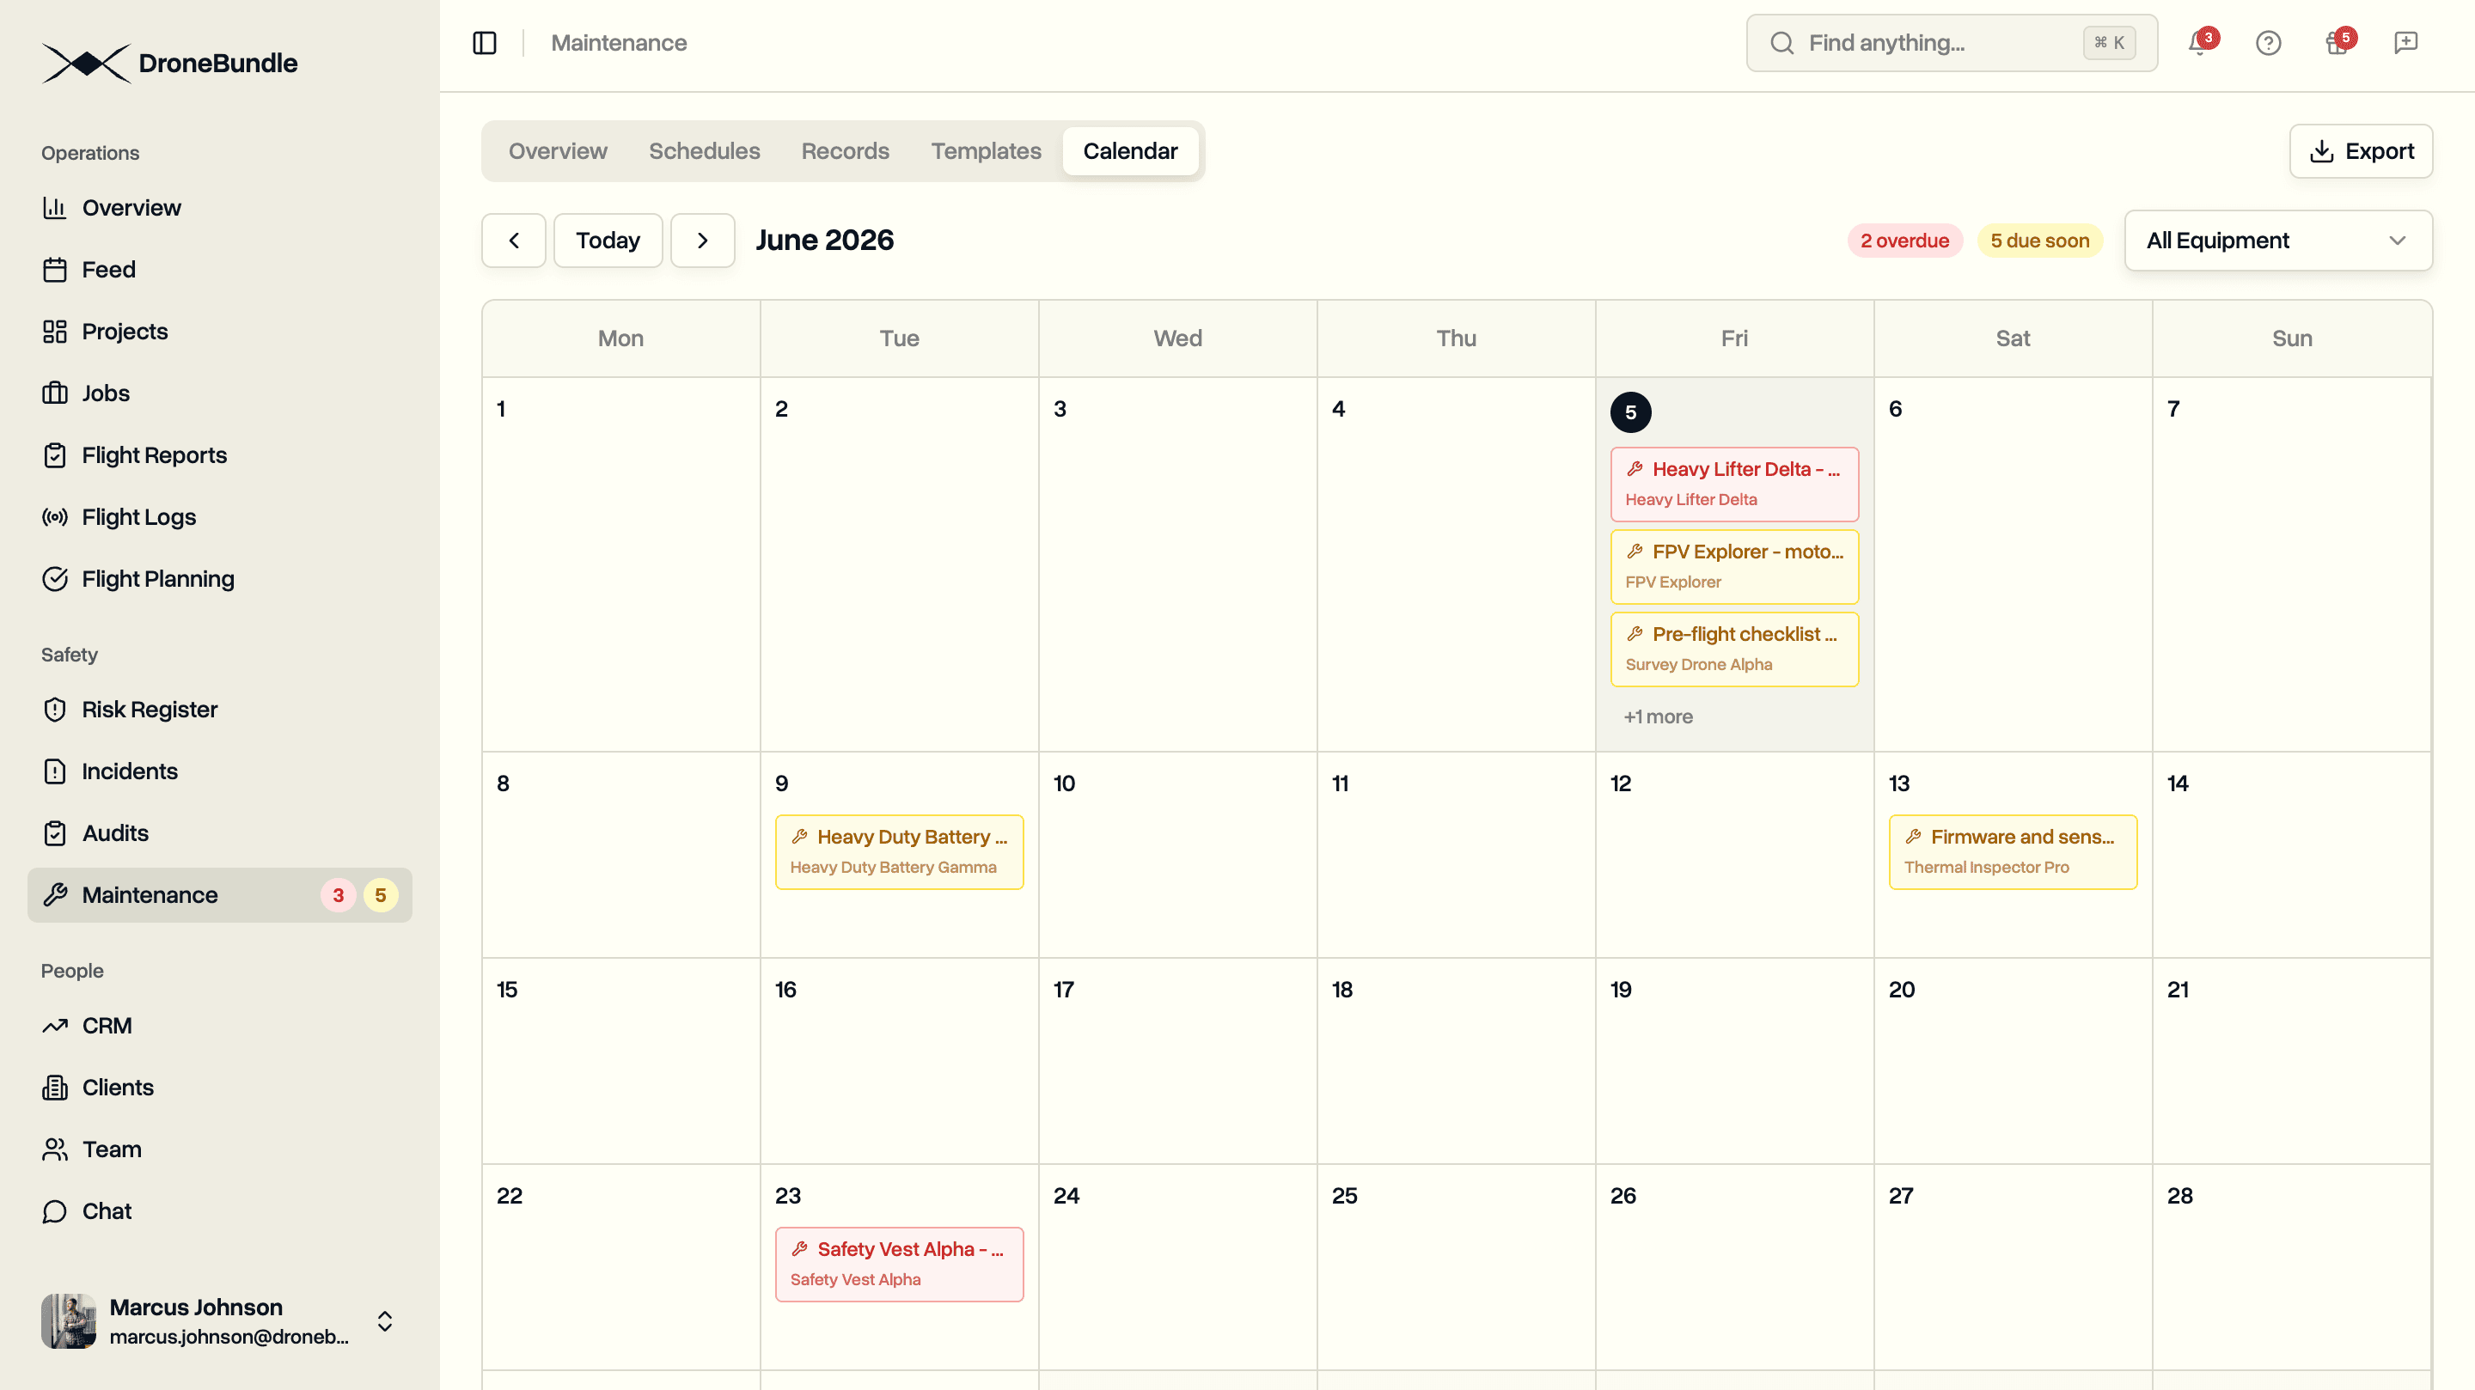Select the Calendar tab

[1130, 151]
